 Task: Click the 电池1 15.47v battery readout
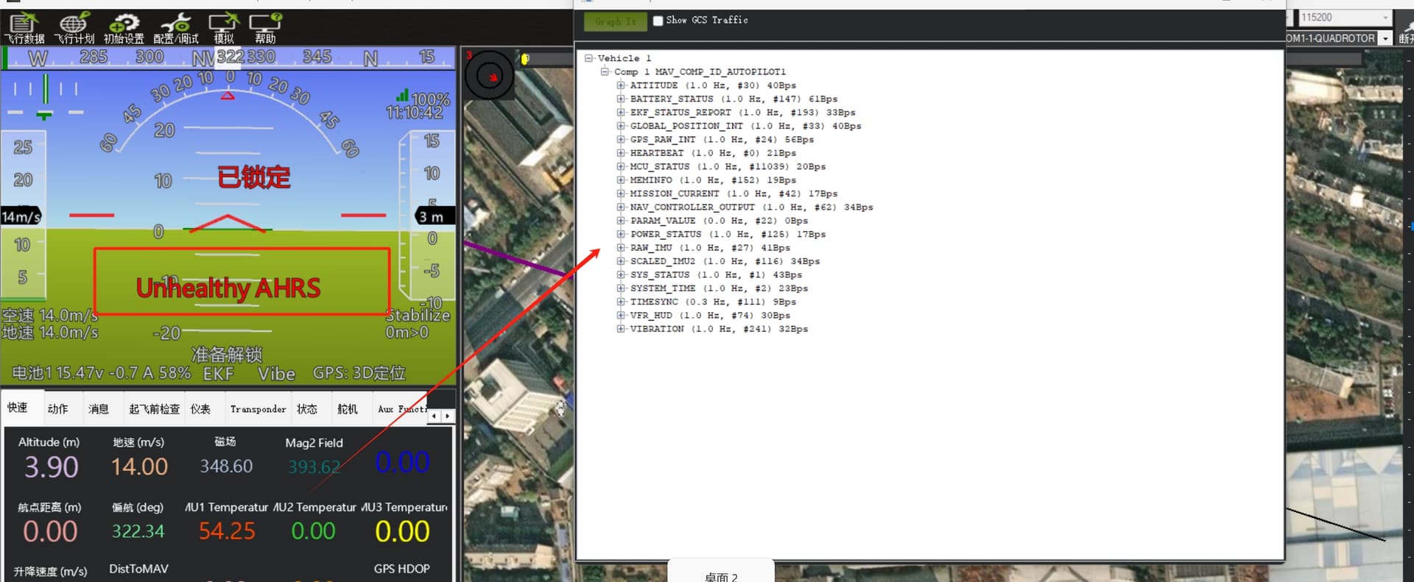point(102,373)
